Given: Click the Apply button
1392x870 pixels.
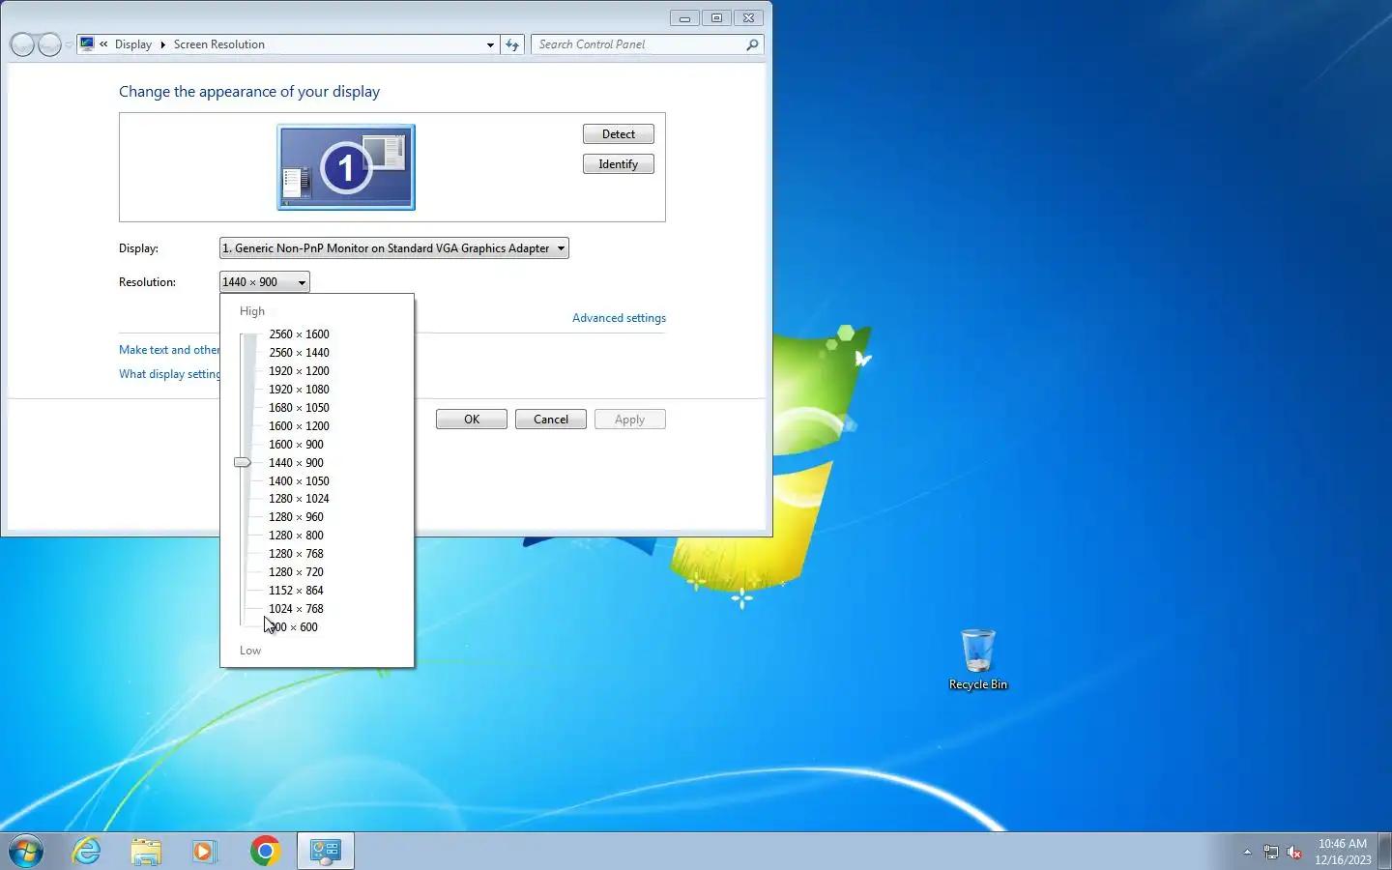Looking at the screenshot, I should coord(630,420).
